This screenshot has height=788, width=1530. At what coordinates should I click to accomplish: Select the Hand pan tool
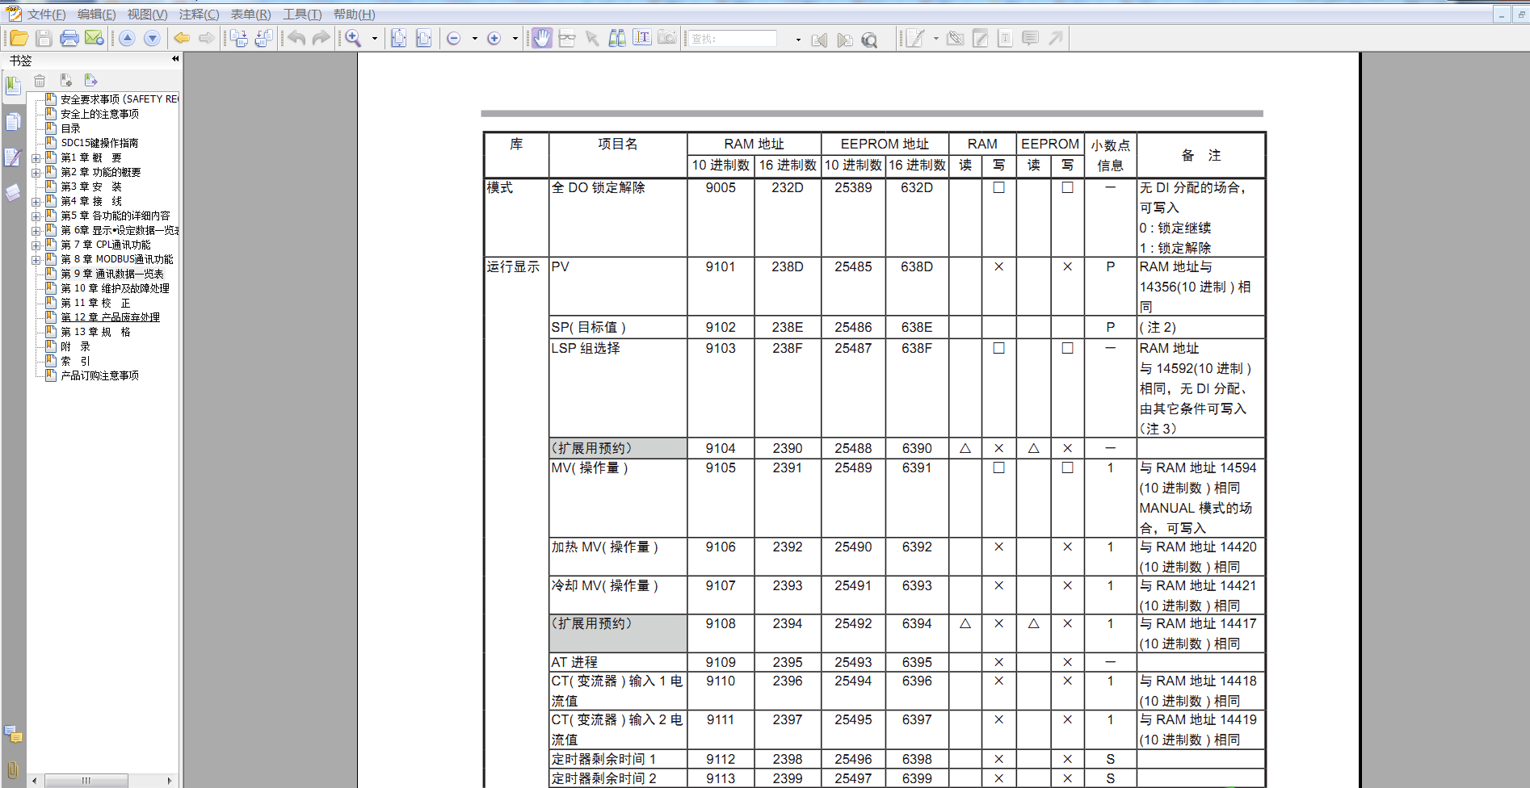click(542, 38)
